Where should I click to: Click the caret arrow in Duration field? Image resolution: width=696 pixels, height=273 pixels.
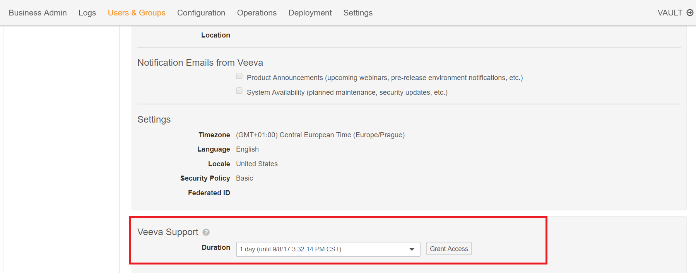click(412, 249)
